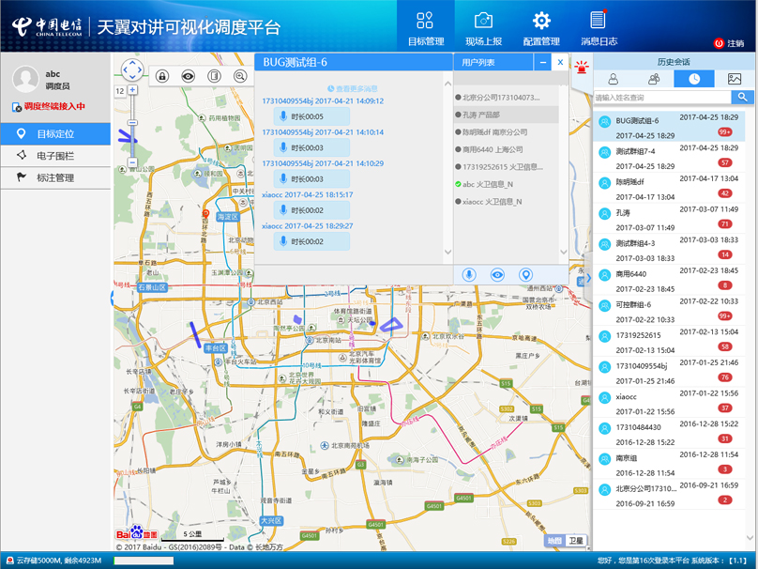The image size is (758, 569).
Task: Click the microphone talk button in chat footer
Action: (468, 275)
